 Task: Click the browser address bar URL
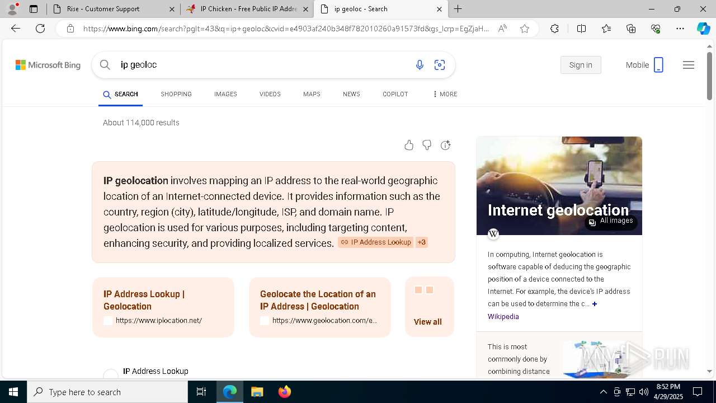click(286, 29)
